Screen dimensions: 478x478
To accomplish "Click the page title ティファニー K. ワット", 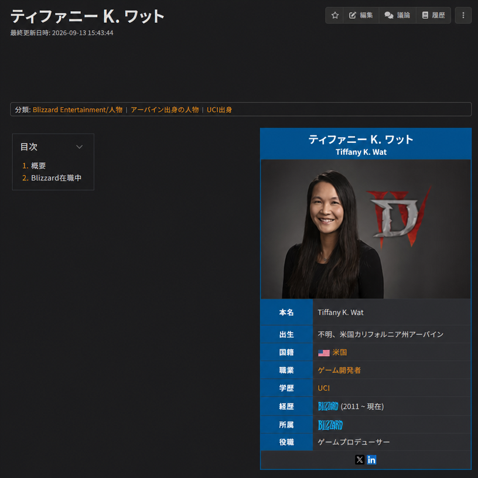I will tap(87, 16).
